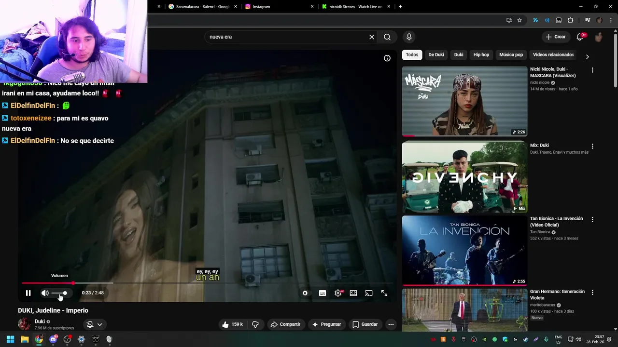Open the Windows Start menu
The height and width of the screenshot is (347, 618).
tap(10, 339)
